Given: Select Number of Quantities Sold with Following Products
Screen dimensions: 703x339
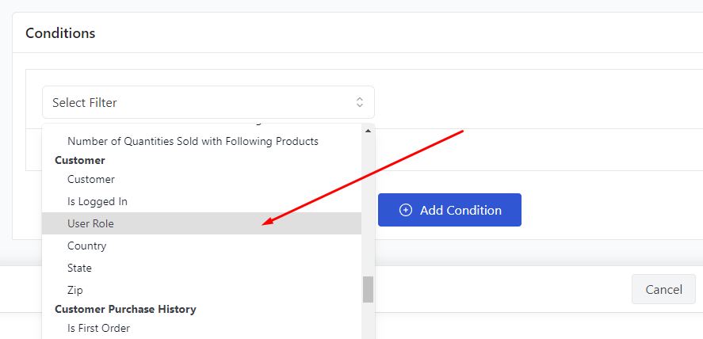Looking at the screenshot, I should pos(202,142).
